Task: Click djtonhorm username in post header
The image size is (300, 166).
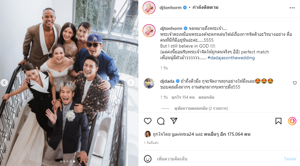Action: click(171, 7)
